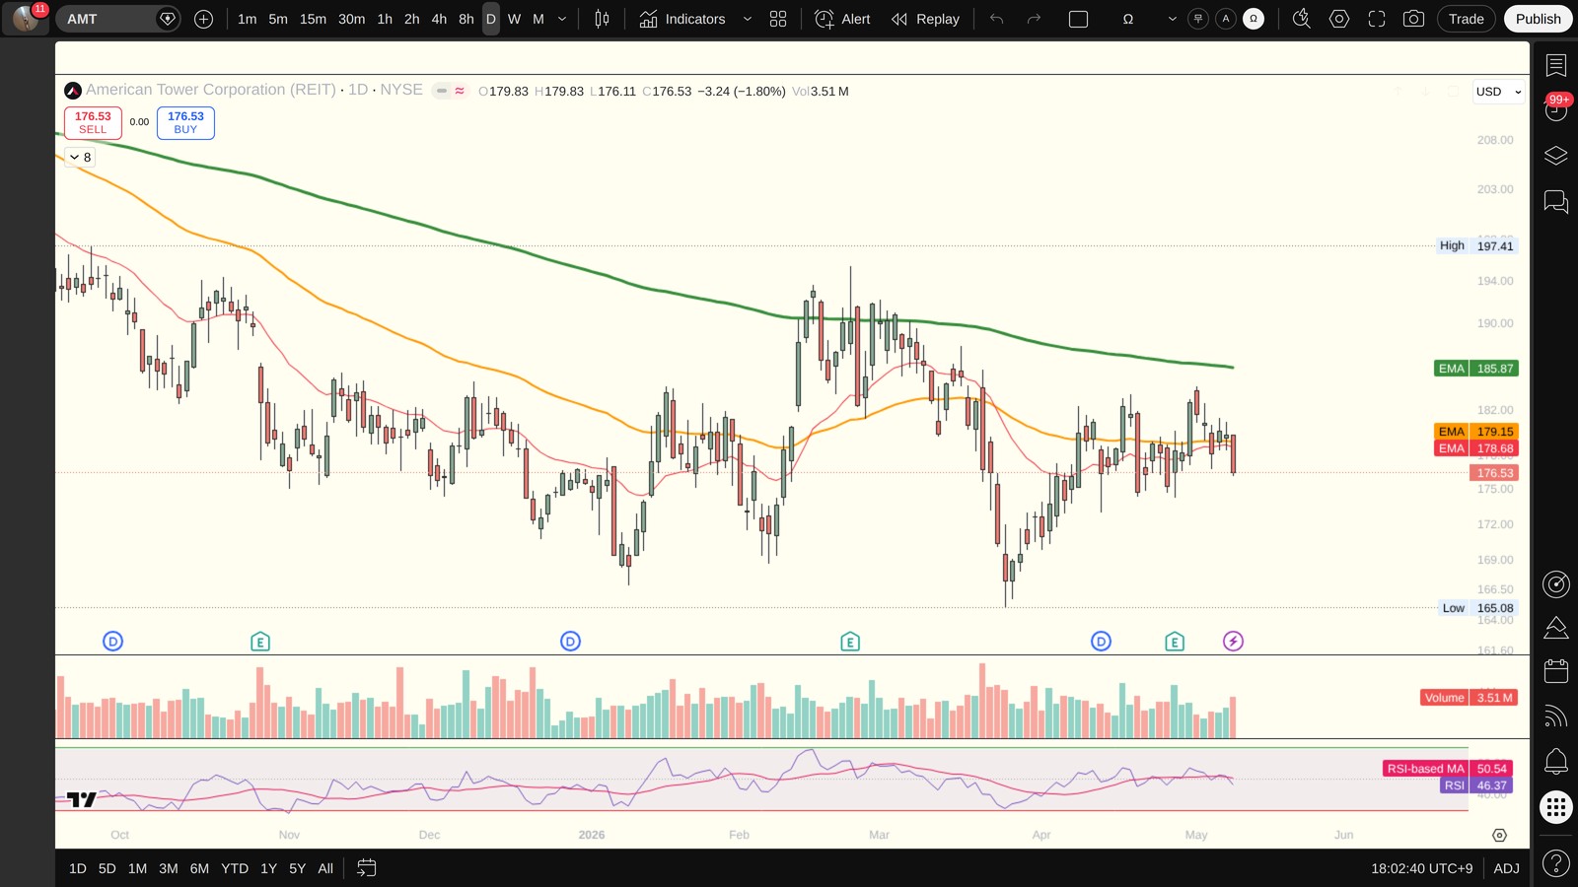The image size is (1578, 887).
Task: Open the watchlist panel icon
Action: click(1555, 65)
